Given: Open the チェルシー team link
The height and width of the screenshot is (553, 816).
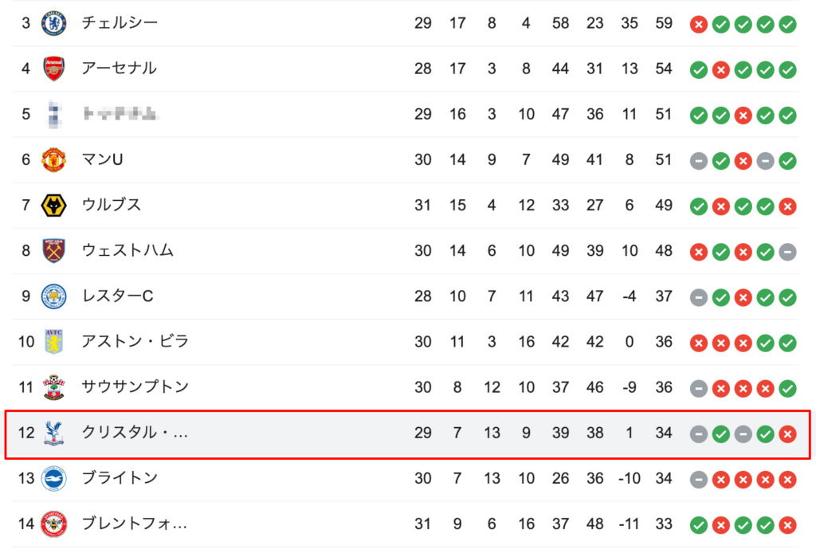Looking at the screenshot, I should 120,23.
